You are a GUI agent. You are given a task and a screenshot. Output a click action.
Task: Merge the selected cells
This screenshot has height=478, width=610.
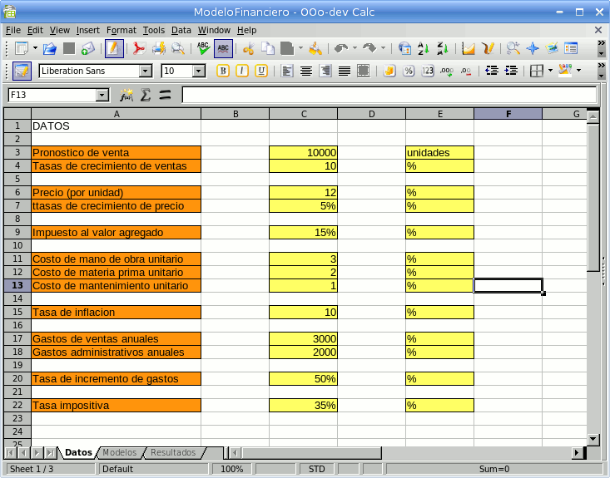point(364,71)
